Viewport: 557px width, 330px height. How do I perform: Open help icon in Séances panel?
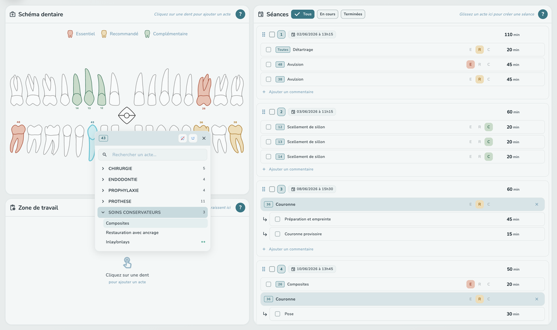543,14
